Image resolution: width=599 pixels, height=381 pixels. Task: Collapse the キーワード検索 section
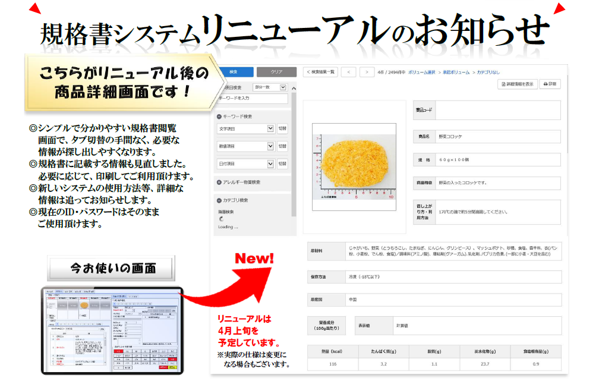point(219,116)
